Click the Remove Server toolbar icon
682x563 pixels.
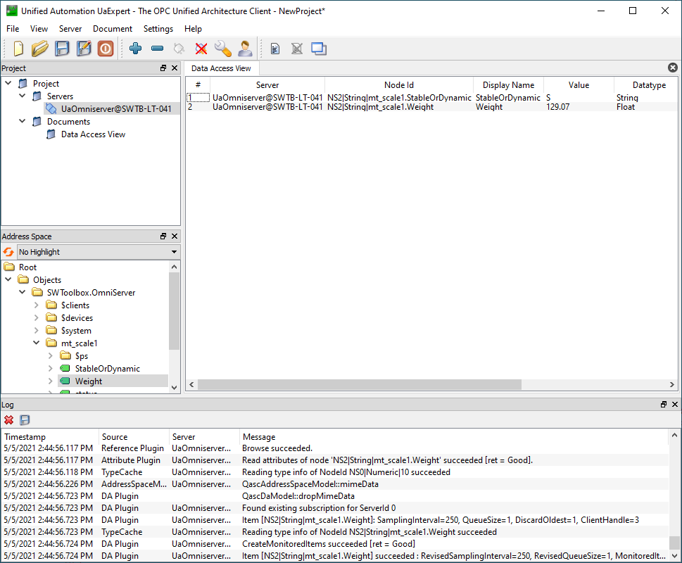pos(158,49)
